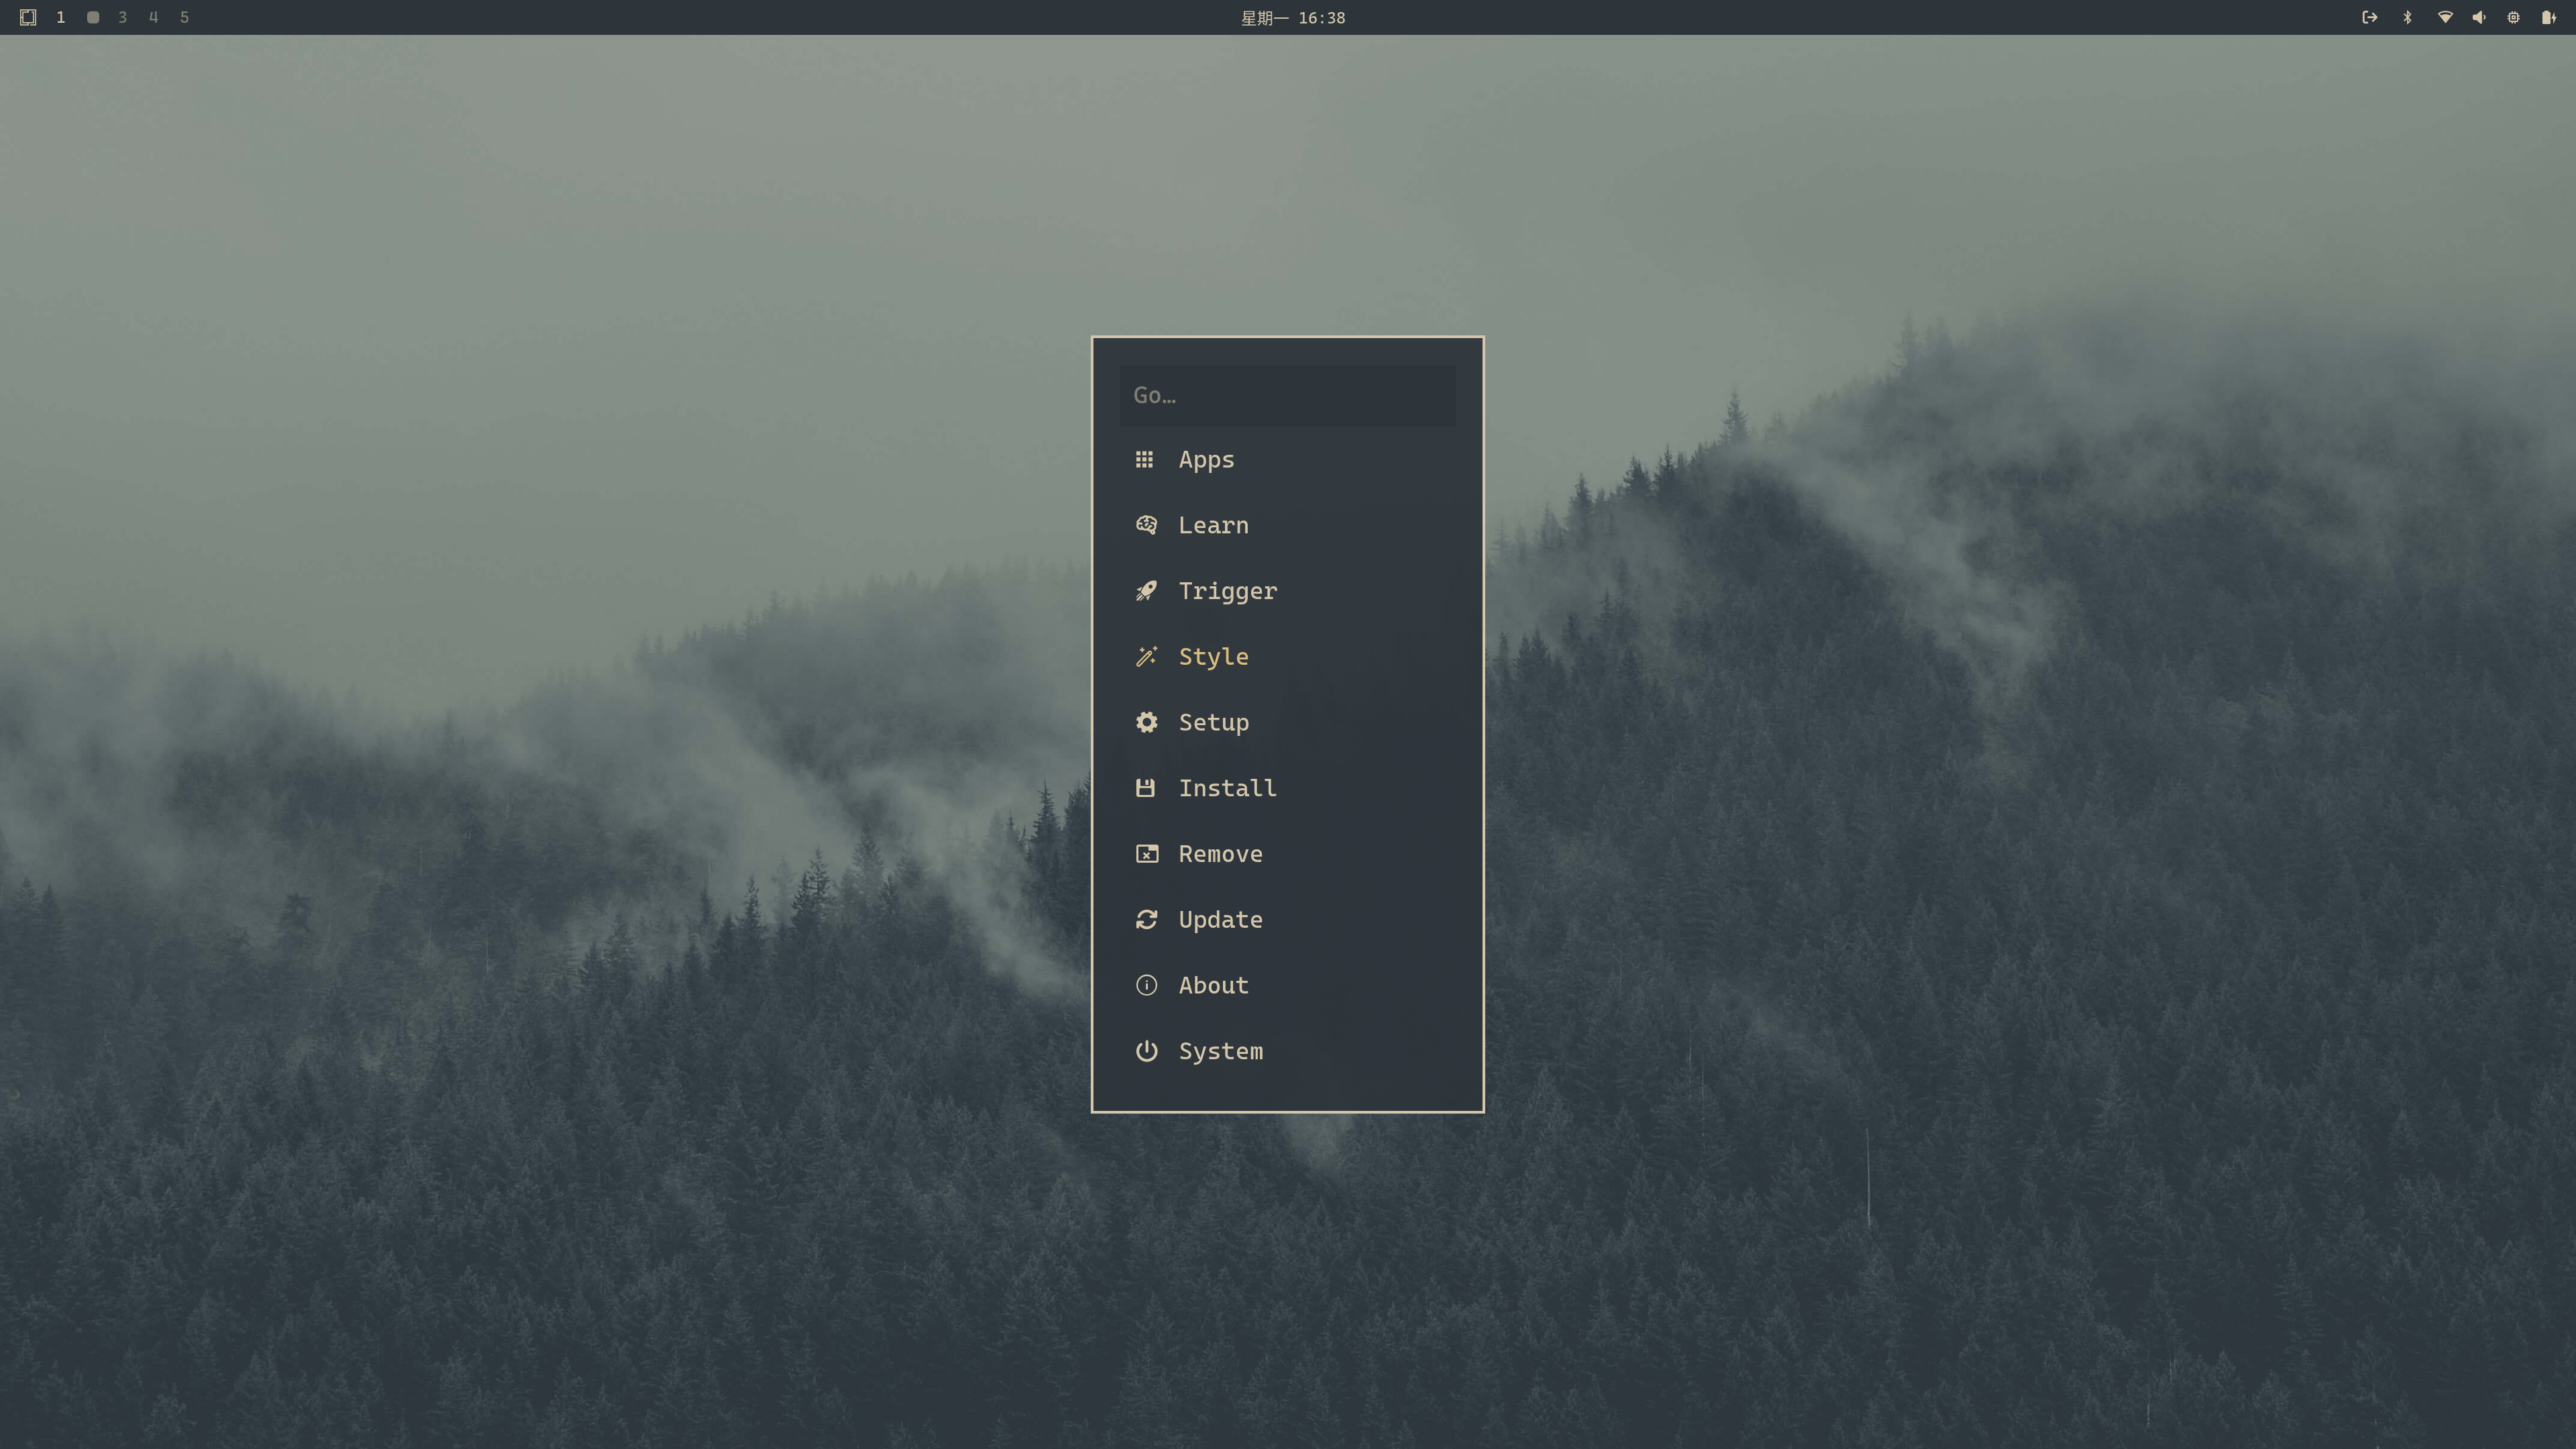Switch to workspace 4

coord(153,17)
